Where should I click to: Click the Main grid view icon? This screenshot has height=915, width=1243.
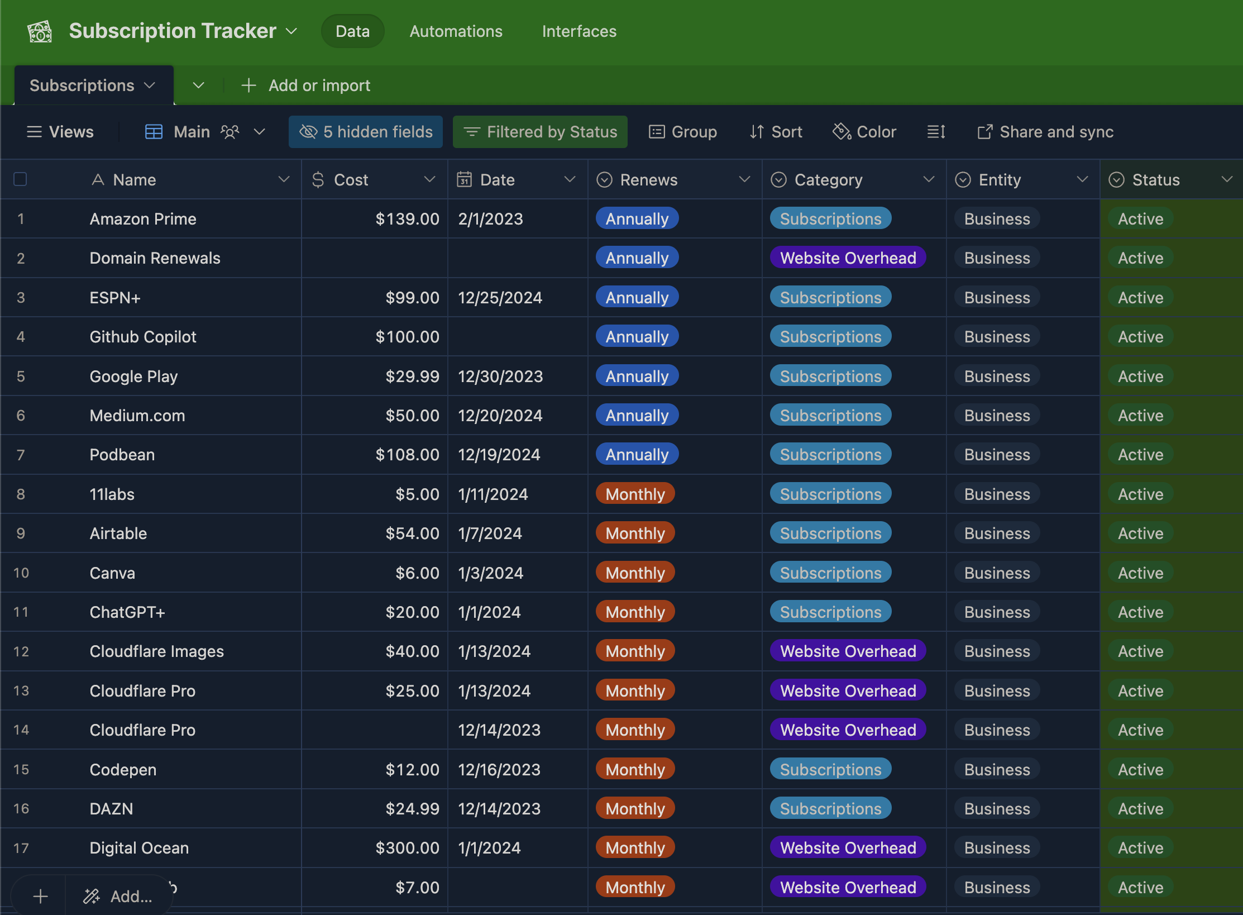pos(154,132)
